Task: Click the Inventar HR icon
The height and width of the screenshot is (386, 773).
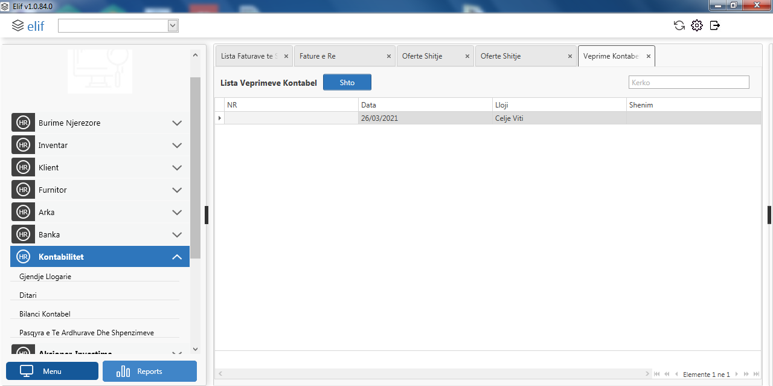Action: point(23,145)
